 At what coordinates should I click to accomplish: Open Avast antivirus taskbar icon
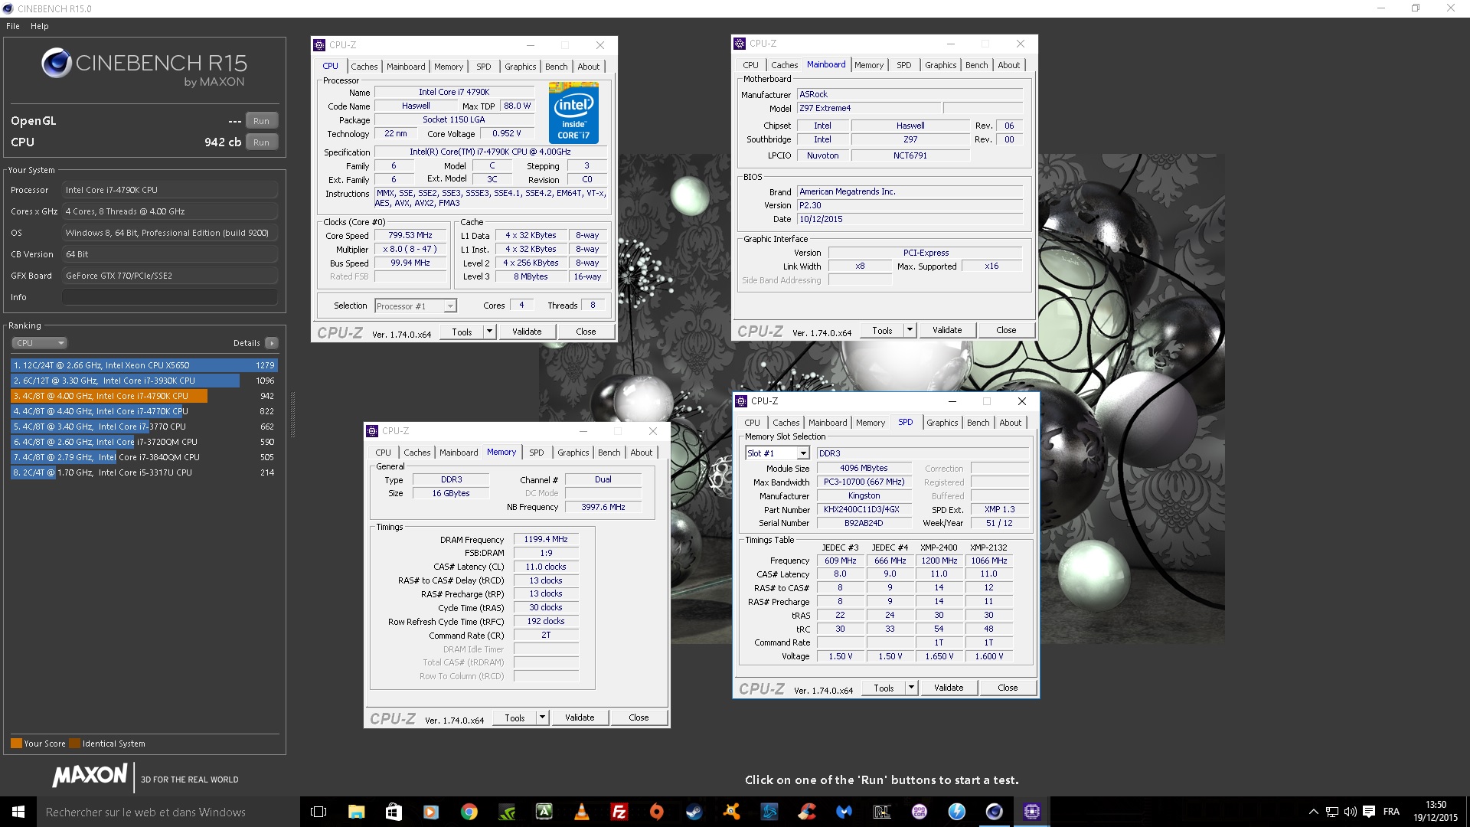(x=731, y=812)
